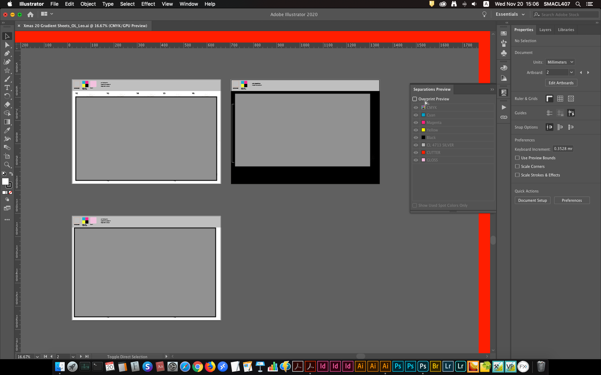601x375 pixels.
Task: Open the Essentials workspace dropdown
Action: pos(509,14)
